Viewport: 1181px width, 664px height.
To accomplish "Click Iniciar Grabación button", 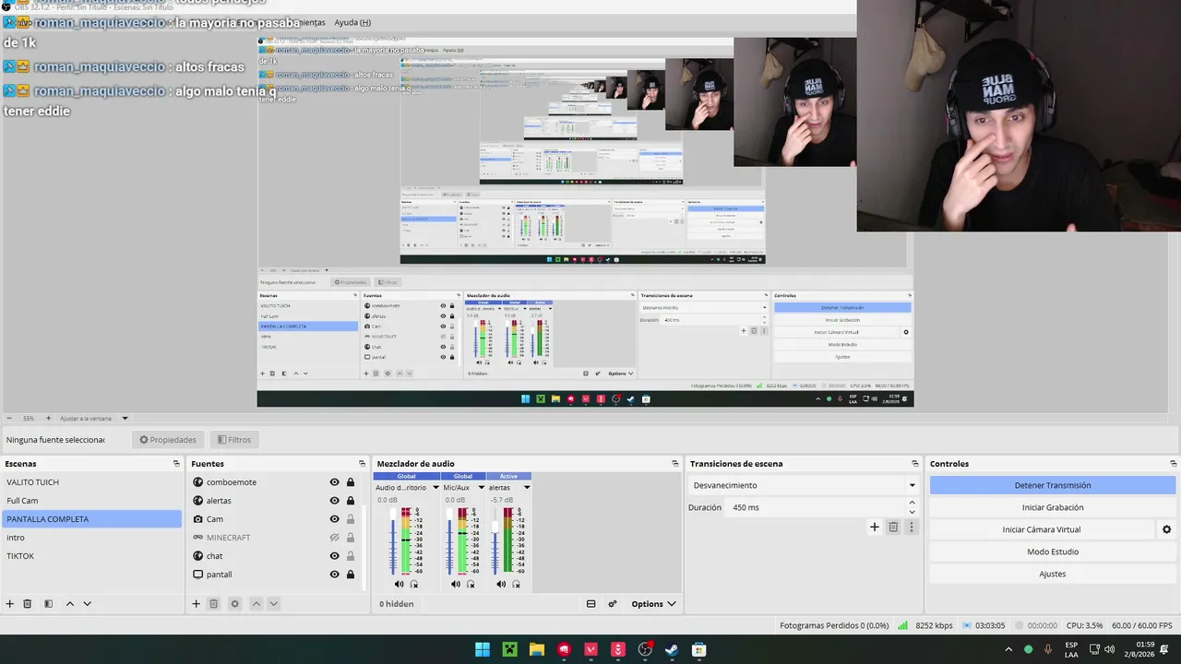I will point(1053,507).
